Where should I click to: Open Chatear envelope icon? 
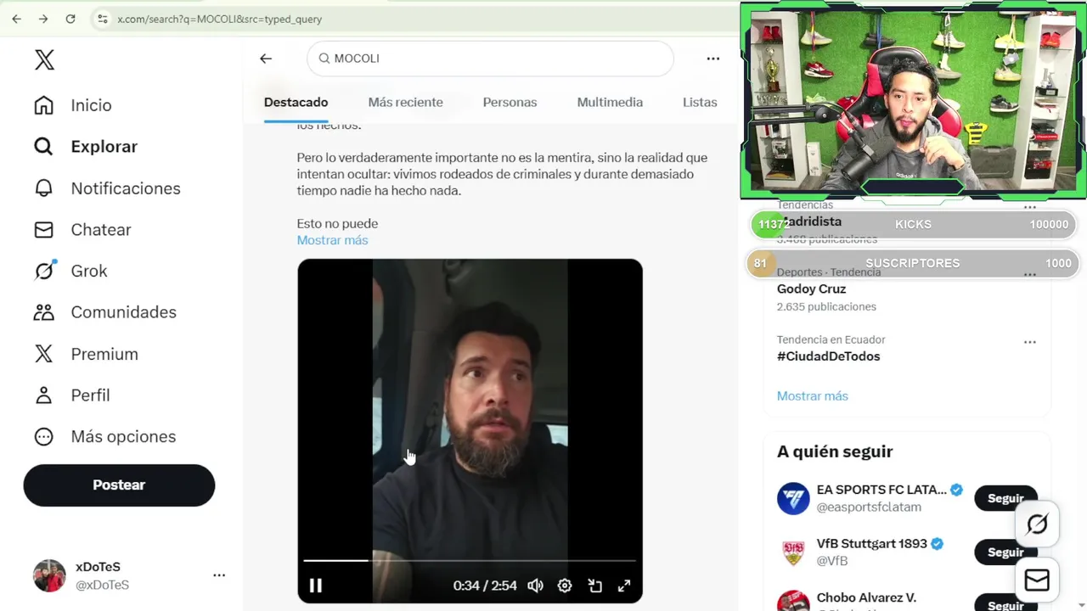[43, 230]
